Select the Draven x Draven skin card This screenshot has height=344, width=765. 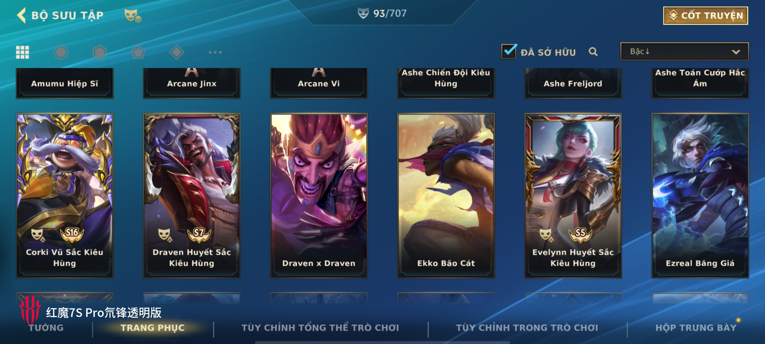point(319,196)
